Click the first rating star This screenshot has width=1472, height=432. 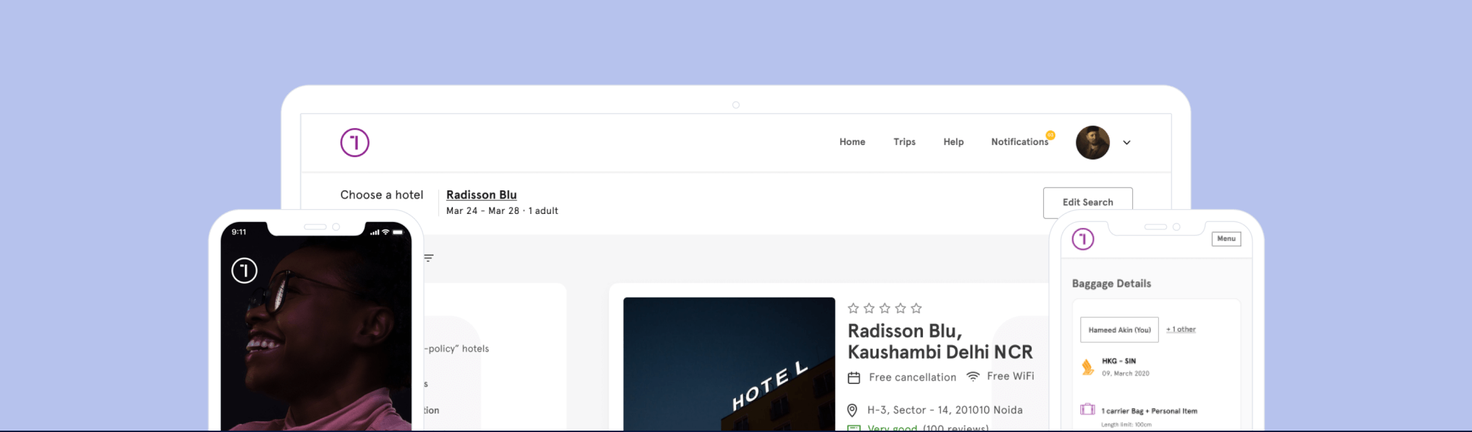853,308
